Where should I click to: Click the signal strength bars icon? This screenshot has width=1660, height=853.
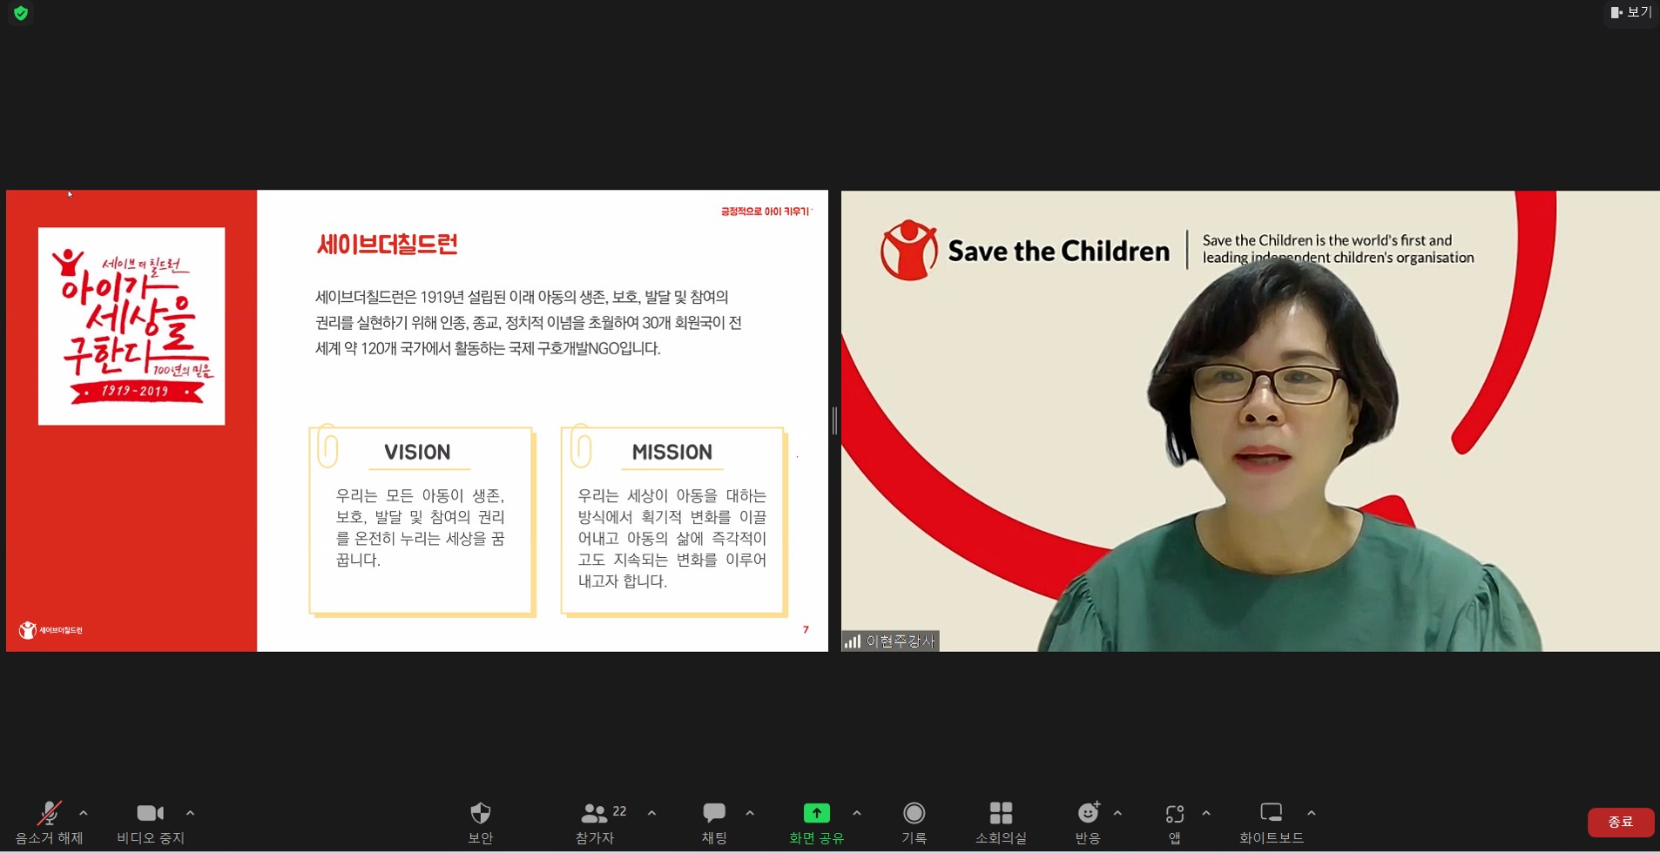(853, 641)
